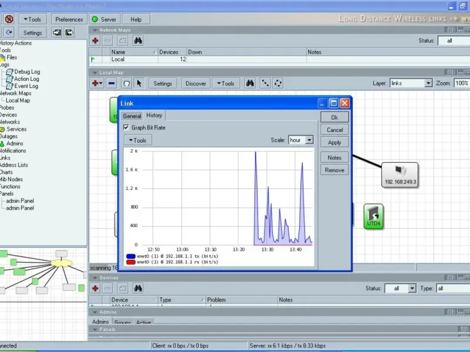The image size is (470, 352).
Task: Open the Tools dropdown in the Link dialog
Action: (x=138, y=140)
